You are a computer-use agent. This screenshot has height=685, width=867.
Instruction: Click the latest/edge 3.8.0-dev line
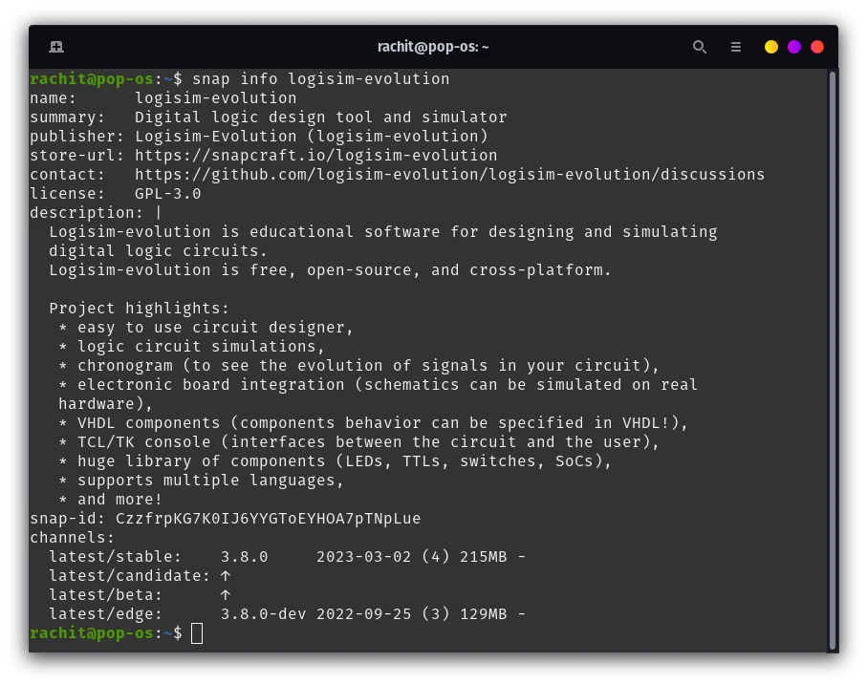tap(287, 614)
